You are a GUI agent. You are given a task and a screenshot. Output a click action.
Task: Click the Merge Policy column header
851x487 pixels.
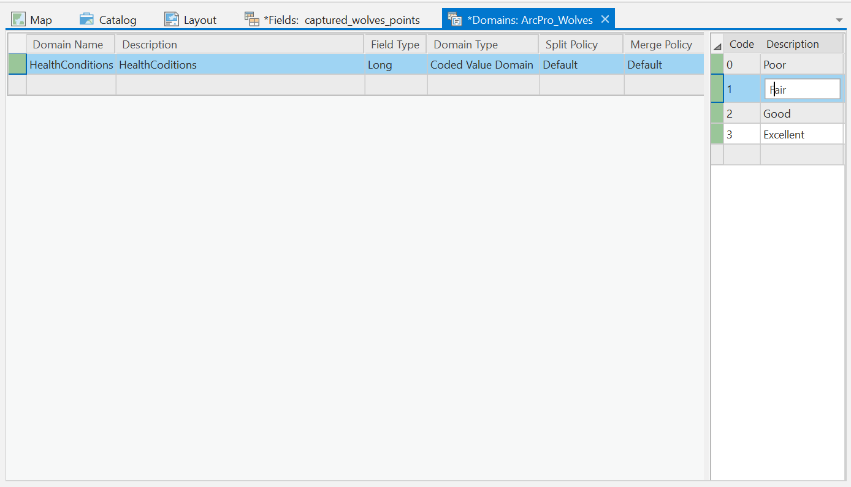click(661, 45)
